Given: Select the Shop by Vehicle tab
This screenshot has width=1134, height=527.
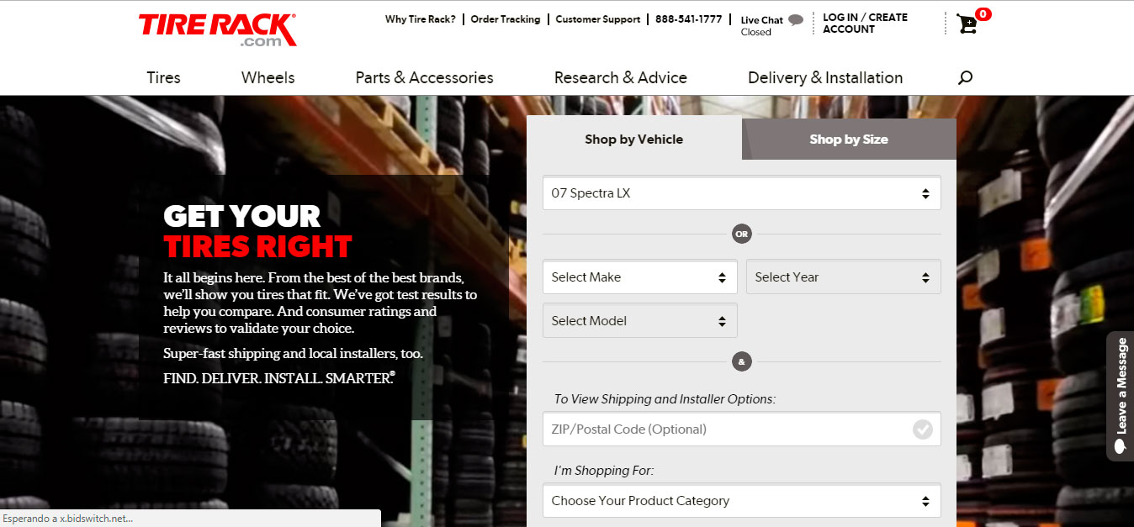Looking at the screenshot, I should tap(633, 140).
